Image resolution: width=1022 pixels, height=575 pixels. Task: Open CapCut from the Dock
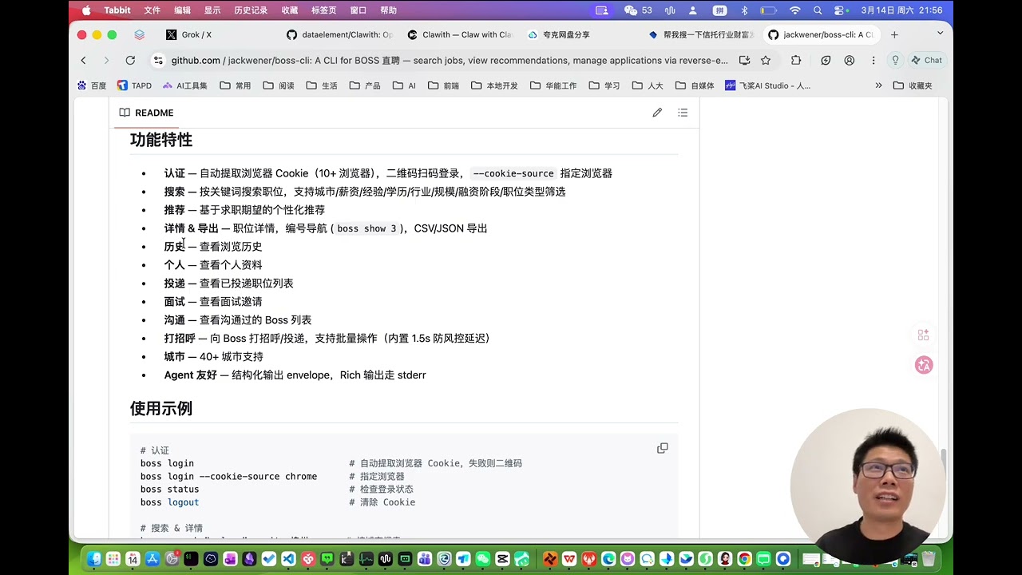click(502, 558)
